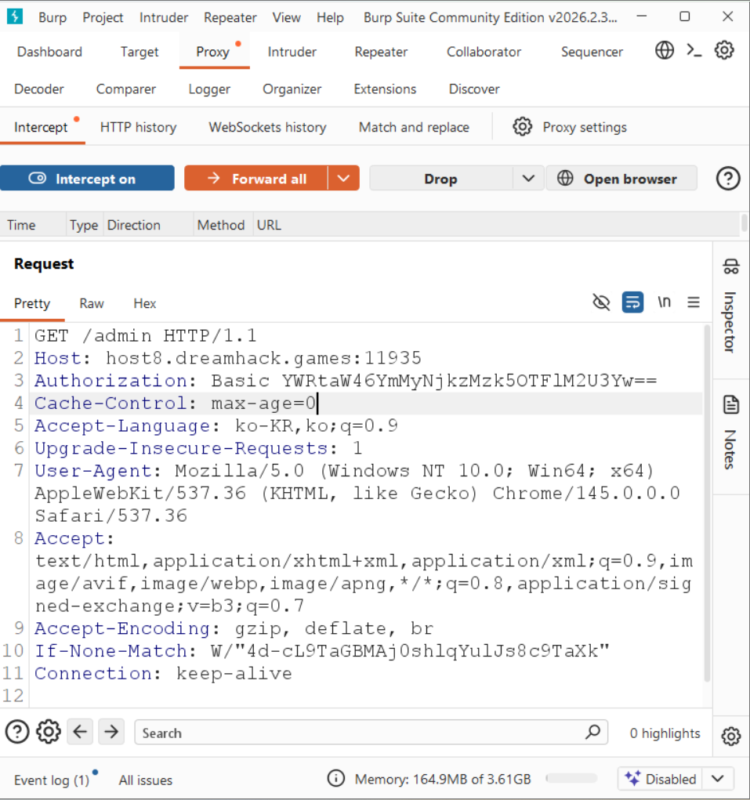This screenshot has width=750, height=800.
Task: Go to previous search match arrow
Action: tap(80, 732)
